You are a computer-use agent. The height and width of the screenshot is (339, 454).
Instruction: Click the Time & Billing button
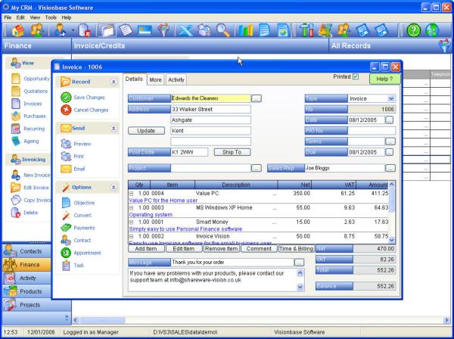296,249
